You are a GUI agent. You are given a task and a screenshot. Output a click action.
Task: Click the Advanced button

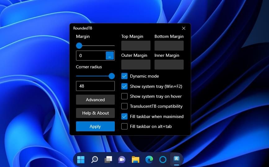(95, 100)
